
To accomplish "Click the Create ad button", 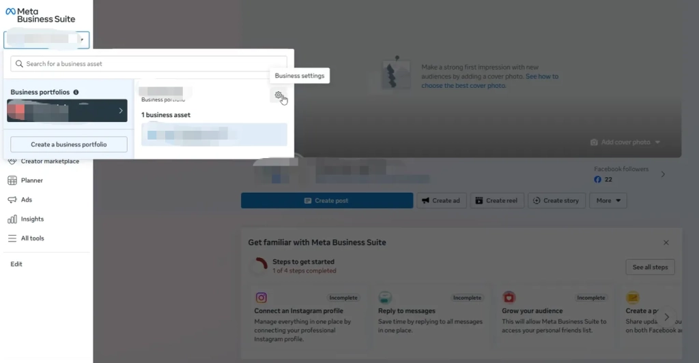I will [442, 201].
